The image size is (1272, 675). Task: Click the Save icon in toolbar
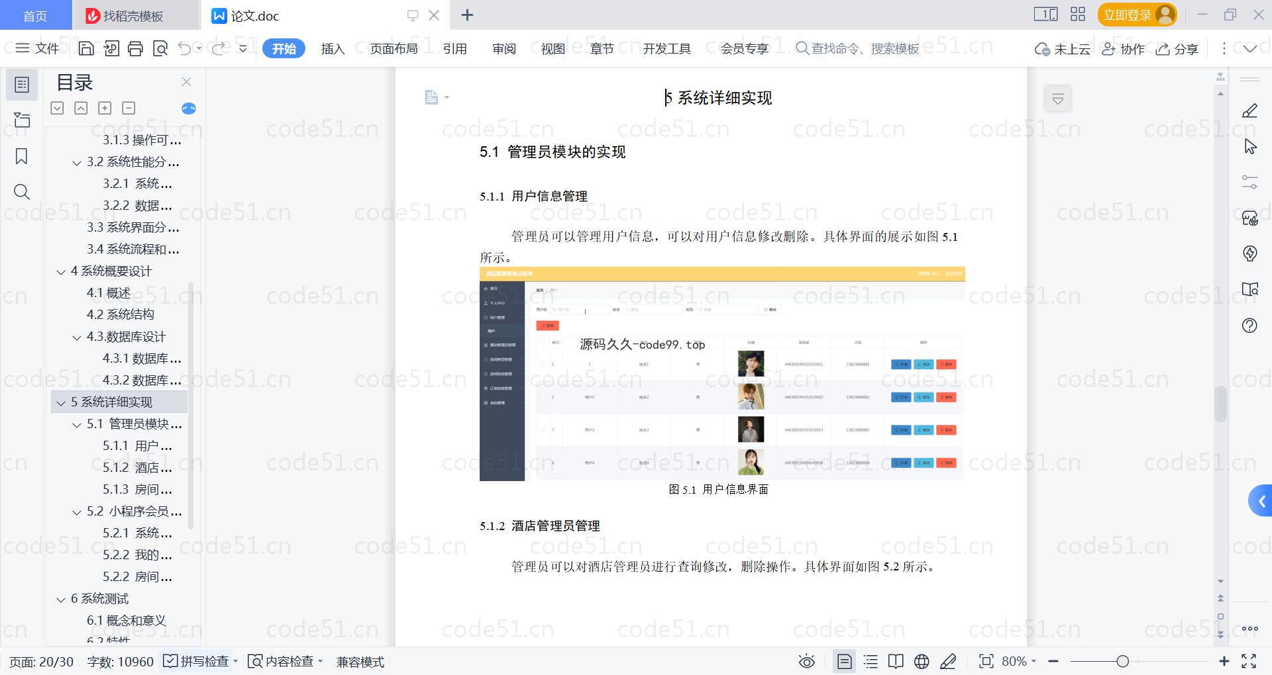[86, 48]
